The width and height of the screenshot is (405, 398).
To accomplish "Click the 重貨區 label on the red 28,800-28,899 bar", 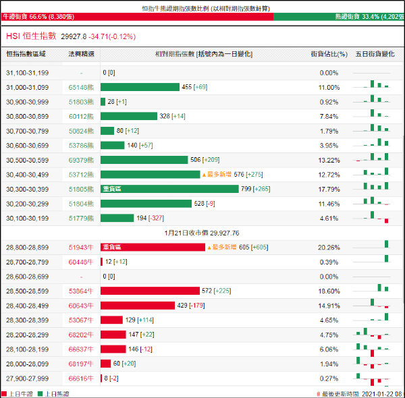I will pyautogui.click(x=112, y=248).
